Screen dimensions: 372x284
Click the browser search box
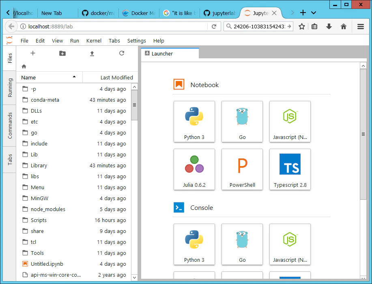[x=258, y=26]
